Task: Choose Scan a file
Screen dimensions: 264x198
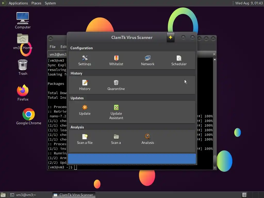Action: [85, 139]
